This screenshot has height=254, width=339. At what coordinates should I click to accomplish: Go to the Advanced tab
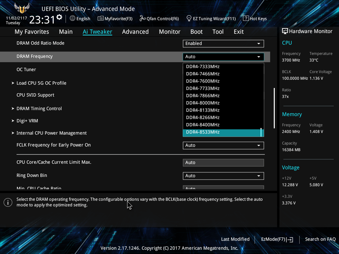tap(135, 32)
